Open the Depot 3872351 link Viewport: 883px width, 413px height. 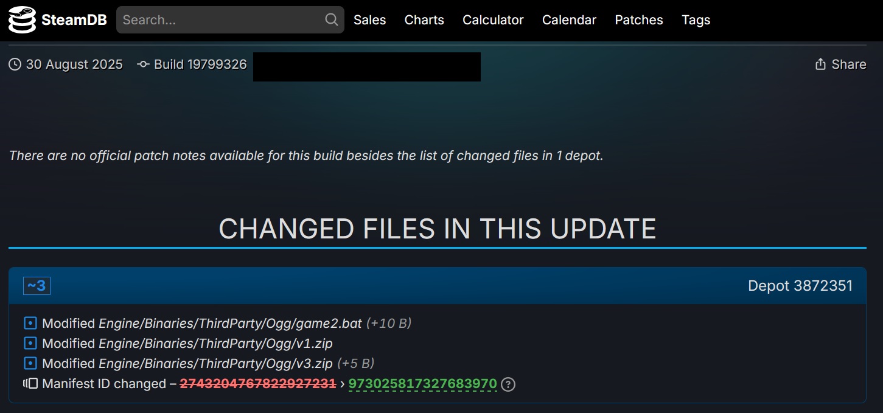[x=800, y=286]
